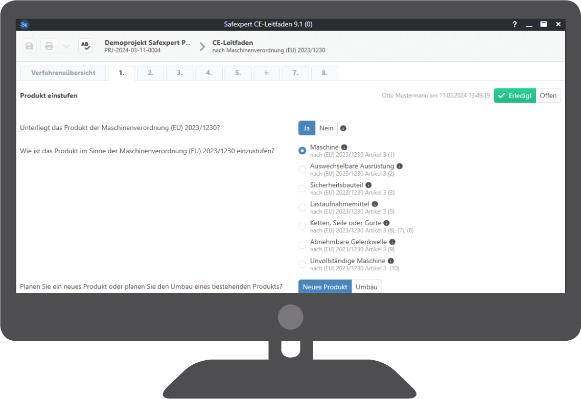
Task: Switch to the Verfahrensübersicht tab
Action: pyautogui.click(x=63, y=73)
